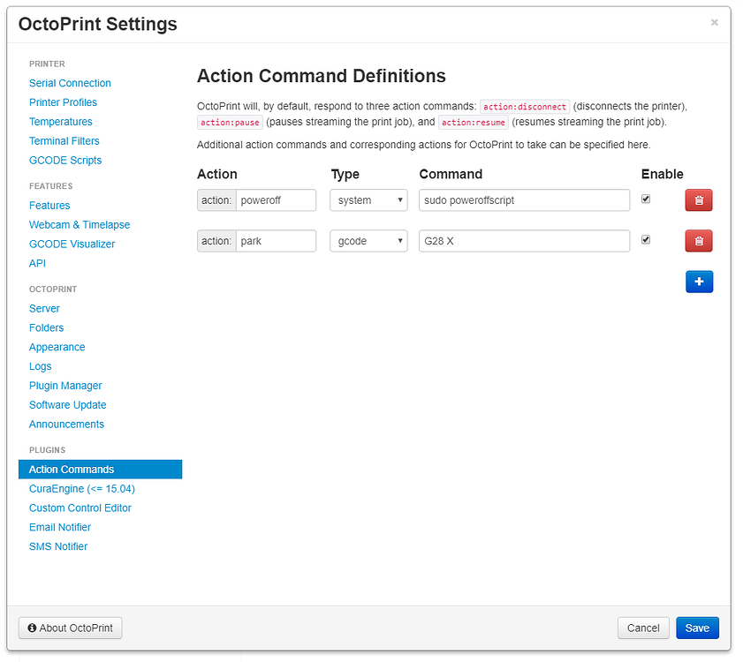The width and height of the screenshot is (743, 662).
Task: Open Webcam & Timelapse settings
Action: pos(80,224)
